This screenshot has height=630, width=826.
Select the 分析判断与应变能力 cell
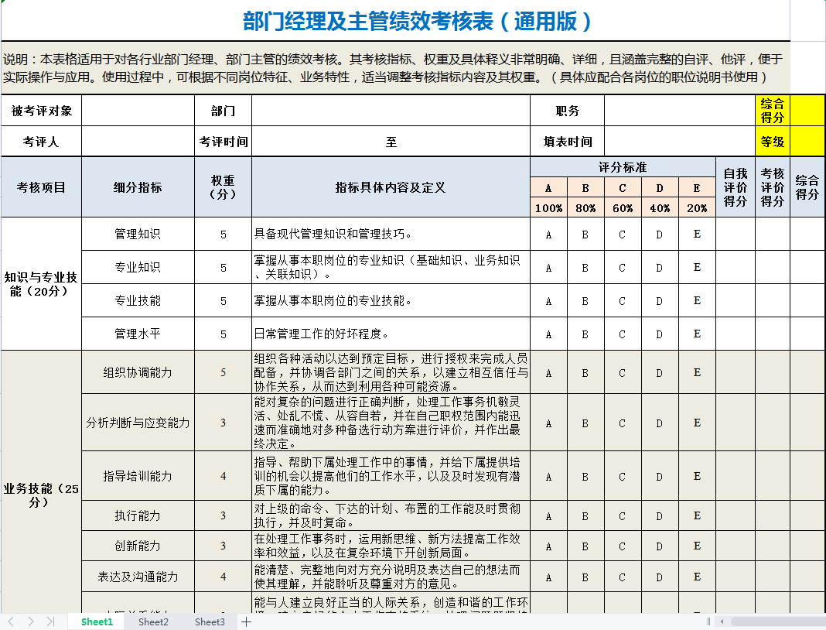138,423
